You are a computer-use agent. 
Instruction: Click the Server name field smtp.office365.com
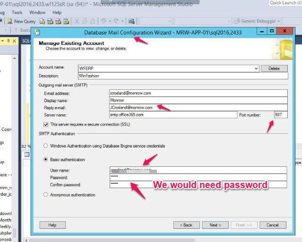(x=173, y=115)
